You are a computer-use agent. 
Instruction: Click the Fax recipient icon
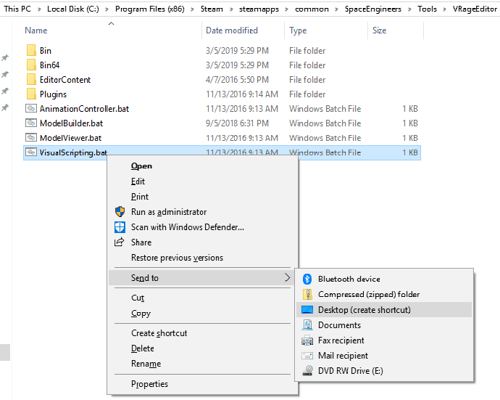[307, 340]
